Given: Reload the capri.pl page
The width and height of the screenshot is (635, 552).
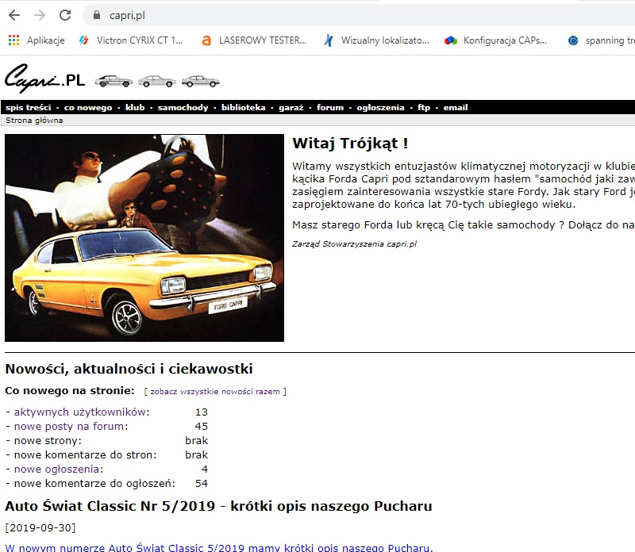Looking at the screenshot, I should point(65,15).
